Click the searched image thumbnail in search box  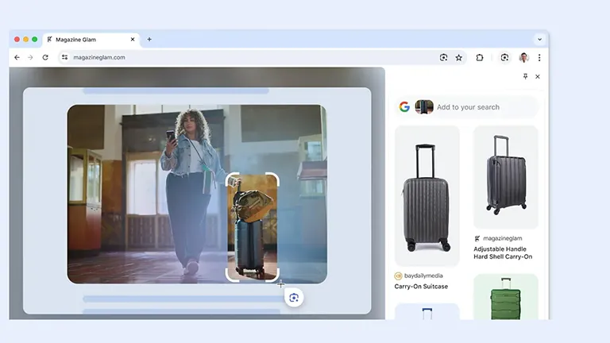(x=424, y=106)
